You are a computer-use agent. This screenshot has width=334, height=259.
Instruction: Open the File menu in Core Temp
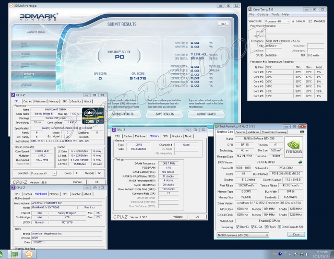coord(252,15)
